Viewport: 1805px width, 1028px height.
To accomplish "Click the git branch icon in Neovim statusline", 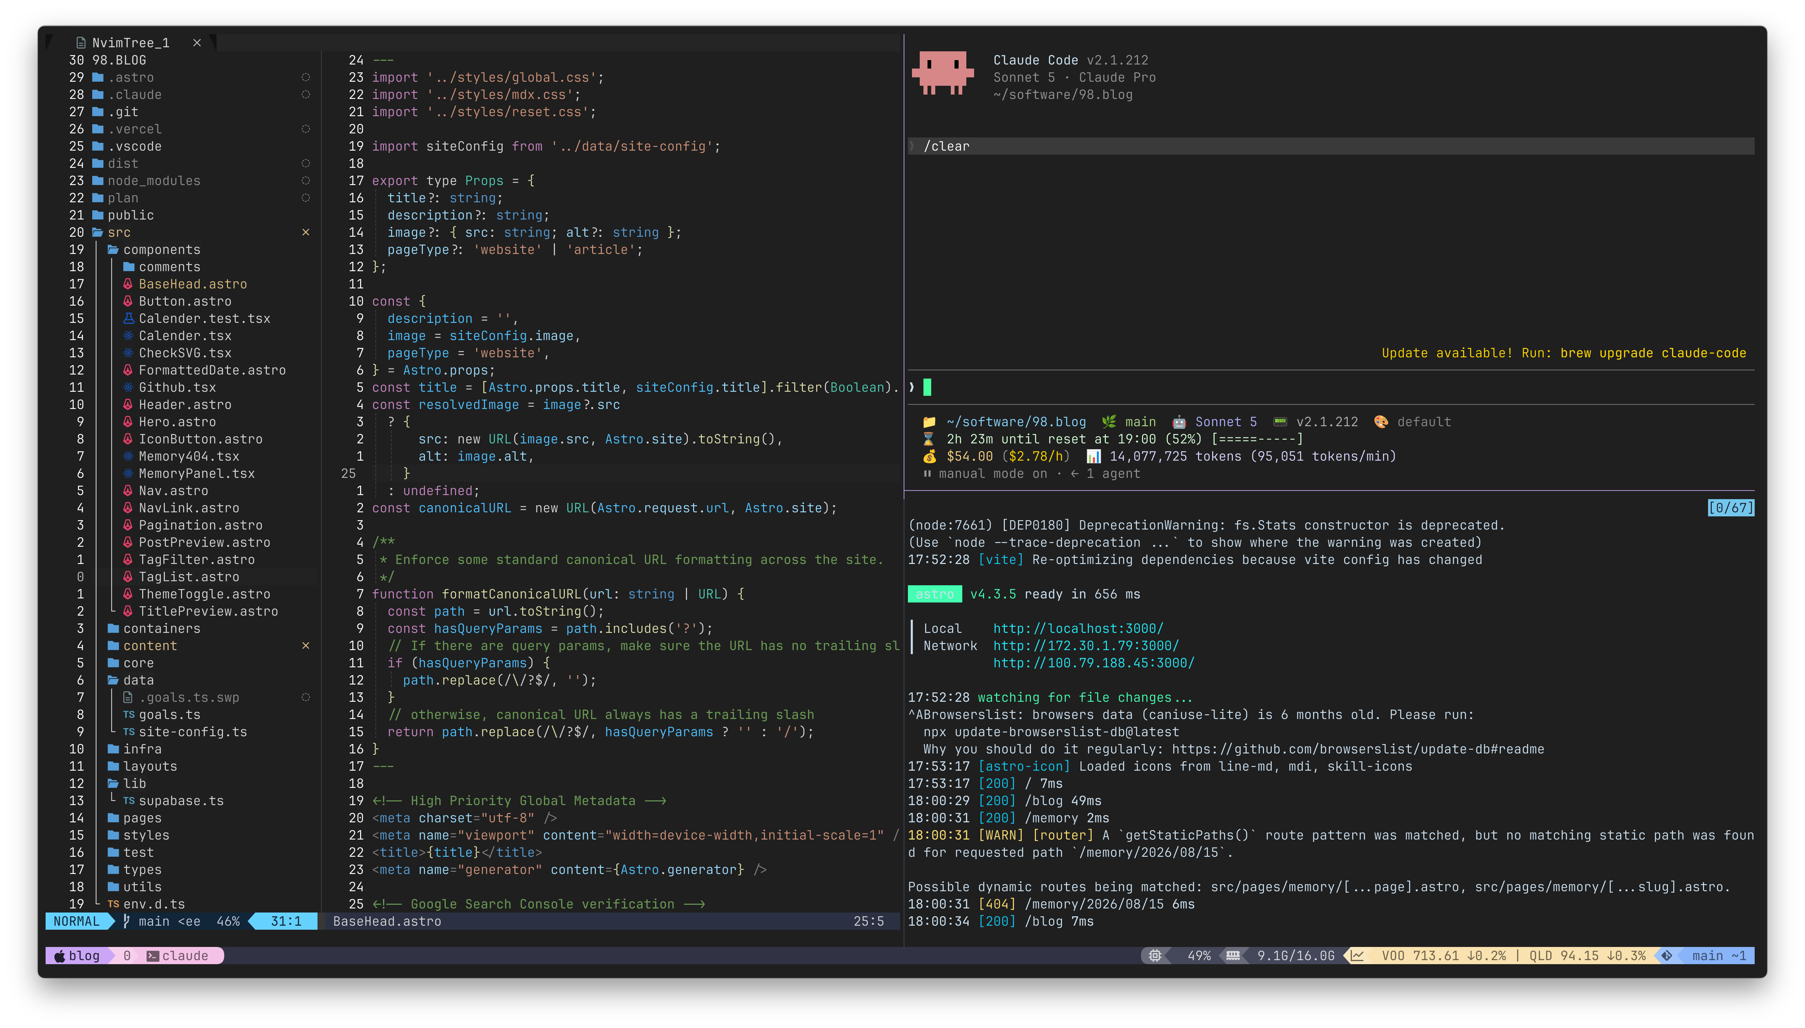I will point(127,921).
